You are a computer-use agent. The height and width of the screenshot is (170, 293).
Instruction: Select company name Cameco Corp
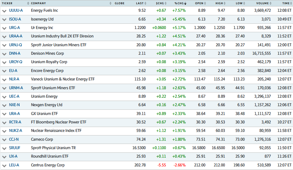42,139
